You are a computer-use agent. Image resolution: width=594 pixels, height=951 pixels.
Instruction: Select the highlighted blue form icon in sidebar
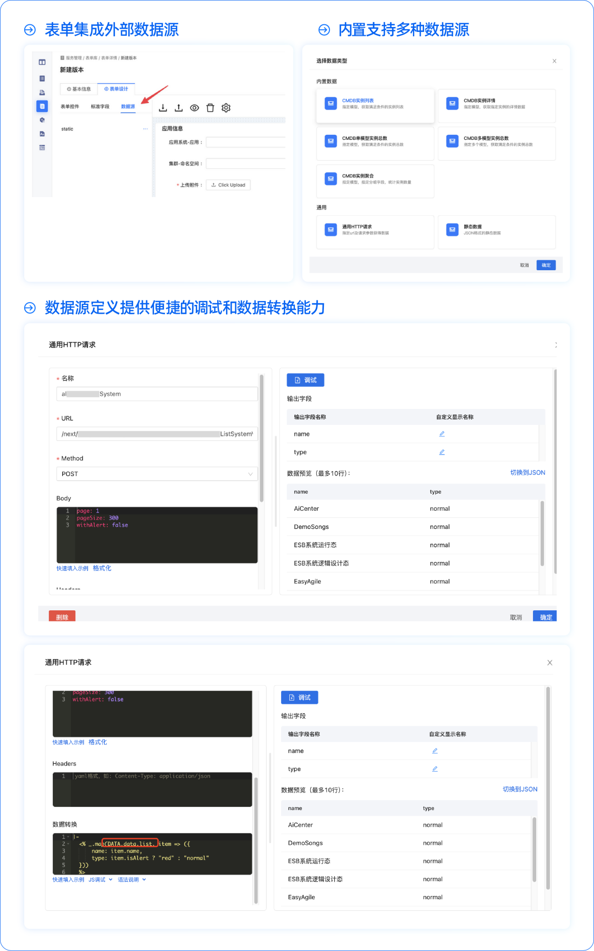coord(42,106)
